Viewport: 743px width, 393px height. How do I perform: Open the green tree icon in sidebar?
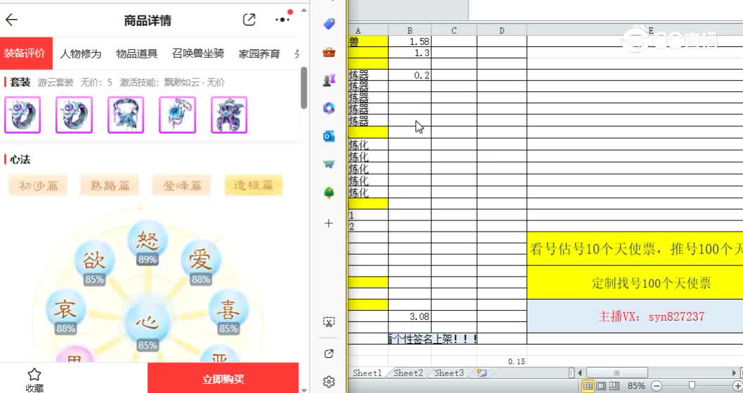[x=329, y=193]
